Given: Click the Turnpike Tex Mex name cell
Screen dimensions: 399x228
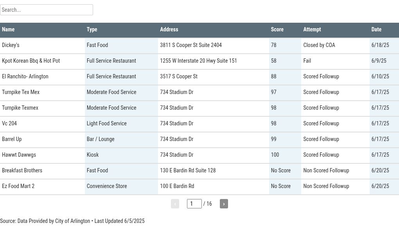Looking at the screenshot, I should 21,92.
